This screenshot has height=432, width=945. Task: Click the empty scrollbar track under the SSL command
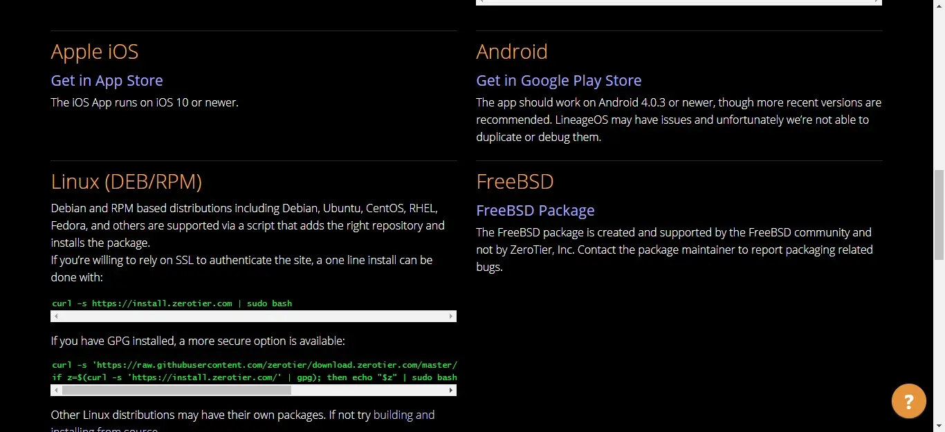click(x=253, y=317)
